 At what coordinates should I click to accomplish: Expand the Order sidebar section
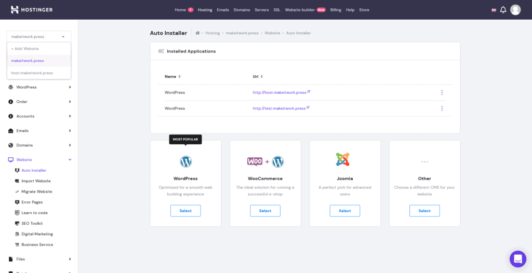tap(70, 102)
